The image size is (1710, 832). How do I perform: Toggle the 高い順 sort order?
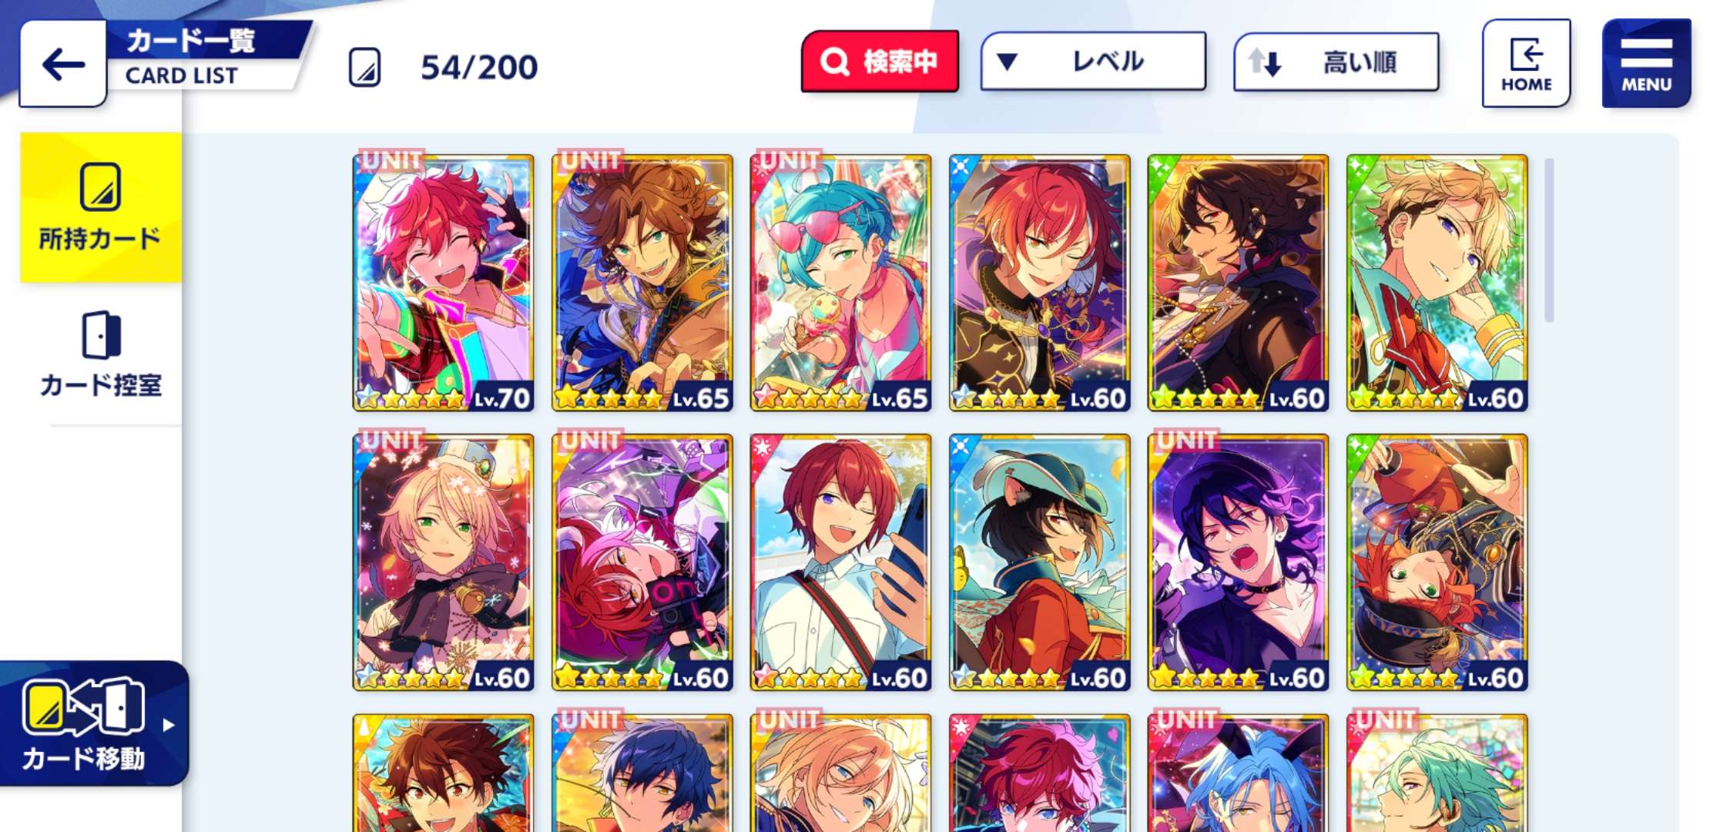click(1336, 62)
